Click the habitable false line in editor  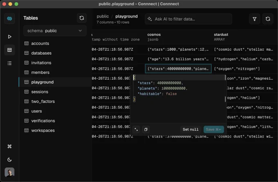157,94
